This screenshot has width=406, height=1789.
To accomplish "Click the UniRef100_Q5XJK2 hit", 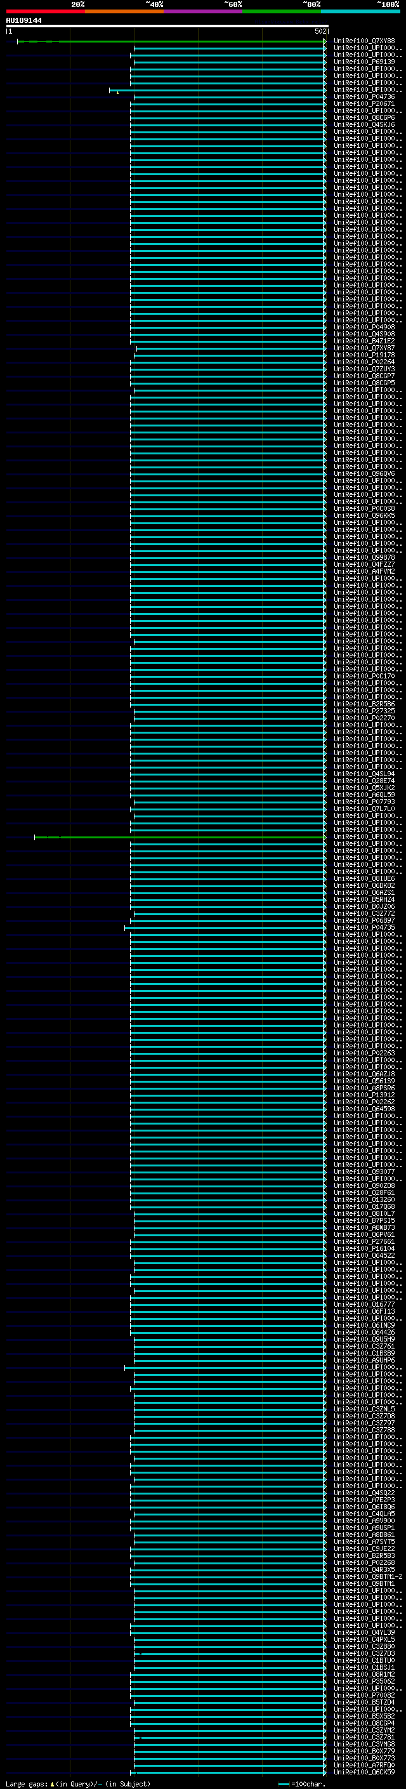I will (x=364, y=788).
